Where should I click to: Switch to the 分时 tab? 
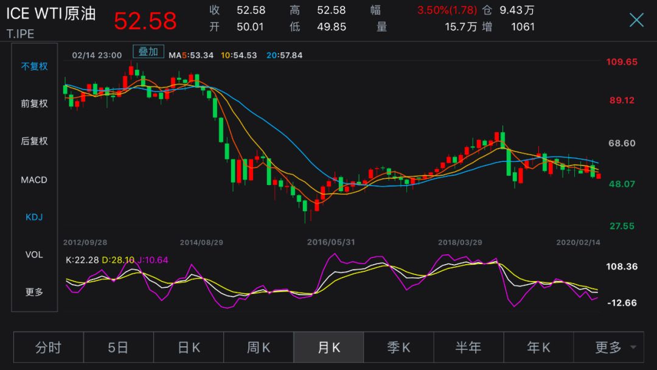[49, 347]
